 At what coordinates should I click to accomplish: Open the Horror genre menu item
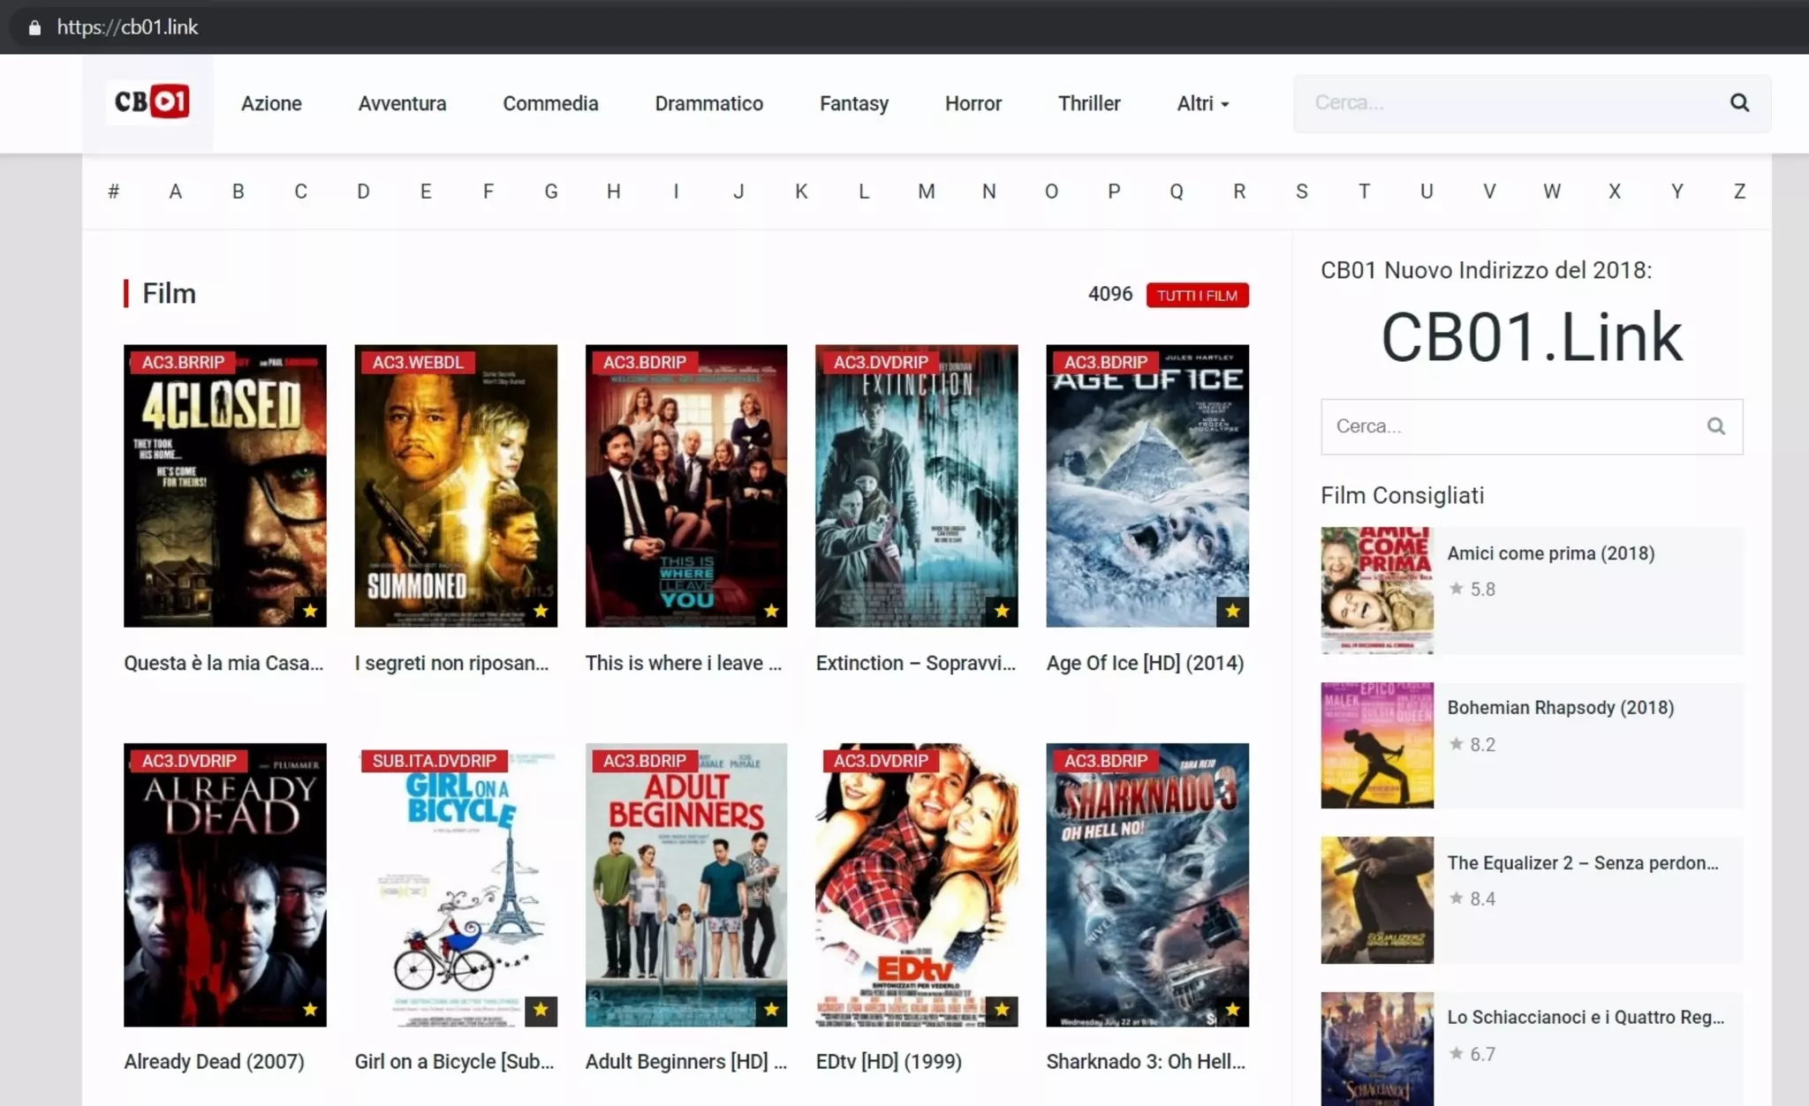pos(973,104)
